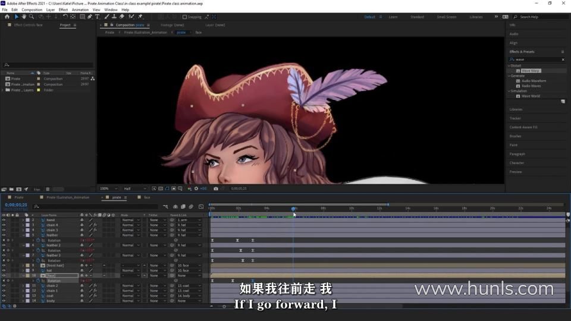
Task: Hide the body layer with its eye icon
Action: (x=4, y=301)
